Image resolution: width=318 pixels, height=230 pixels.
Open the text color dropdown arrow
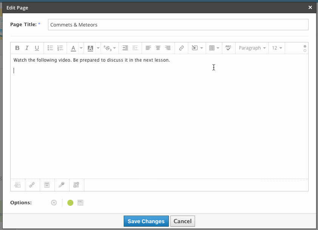click(81, 48)
